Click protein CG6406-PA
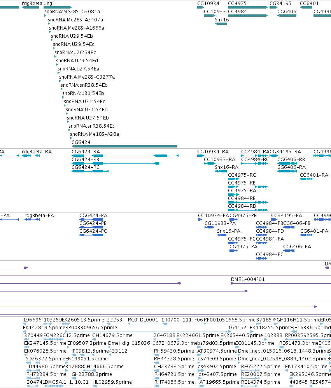 pyautogui.click(x=289, y=251)
